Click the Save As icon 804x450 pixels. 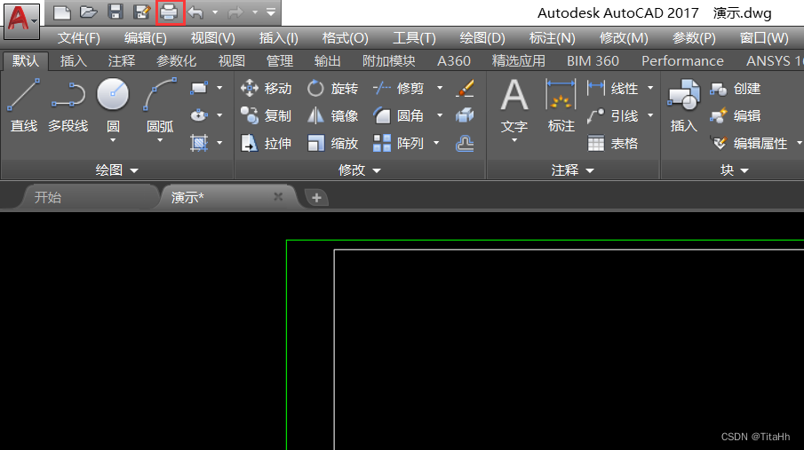pos(141,12)
